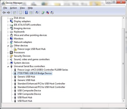Expand the Security Devices node

pyautogui.click(x=8, y=56)
